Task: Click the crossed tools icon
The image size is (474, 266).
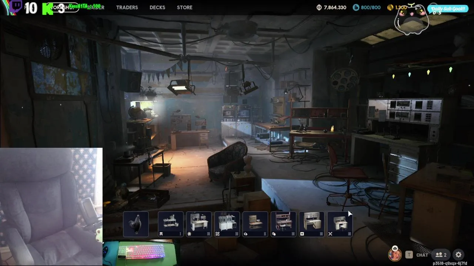Action: (330, 234)
